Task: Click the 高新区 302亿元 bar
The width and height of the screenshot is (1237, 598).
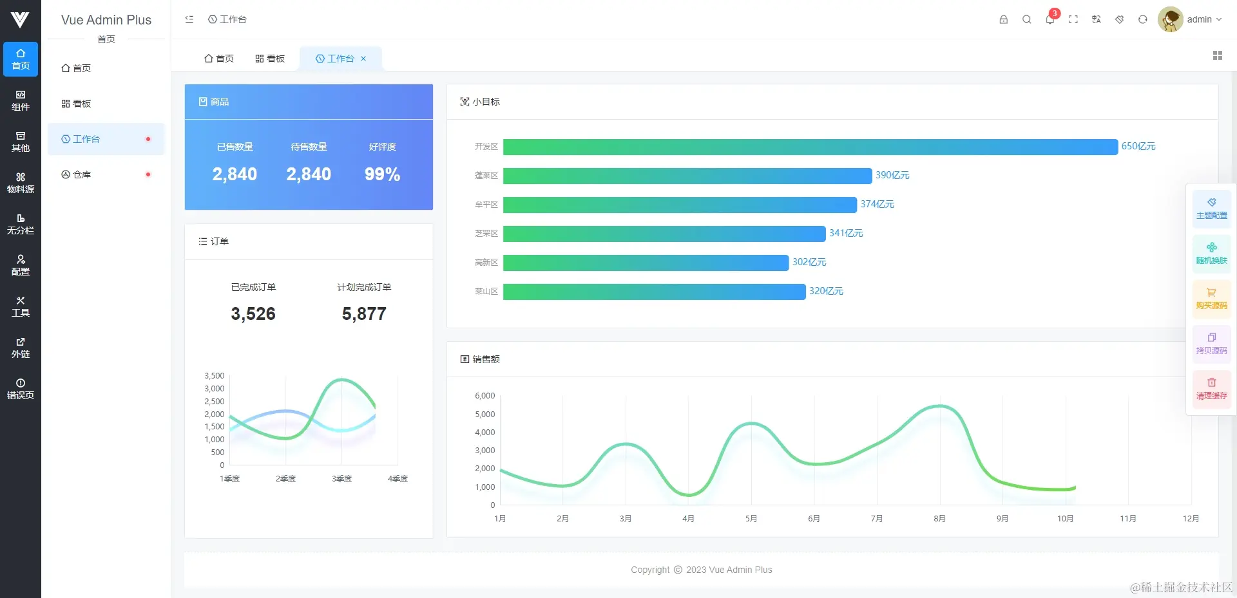Action: coord(646,263)
